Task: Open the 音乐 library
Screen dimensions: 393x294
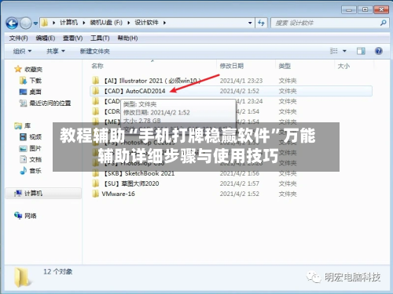Action: pos(35,171)
